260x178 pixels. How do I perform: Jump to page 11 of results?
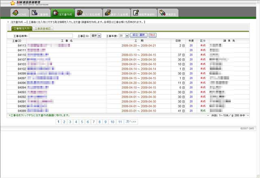click(x=119, y=122)
